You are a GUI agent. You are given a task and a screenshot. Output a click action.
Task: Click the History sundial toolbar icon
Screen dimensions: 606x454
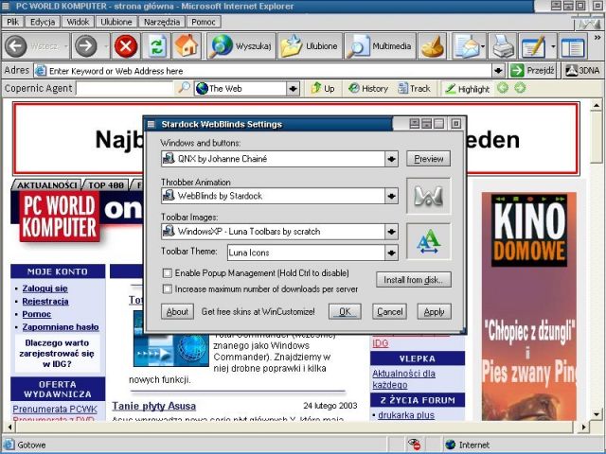(432, 46)
